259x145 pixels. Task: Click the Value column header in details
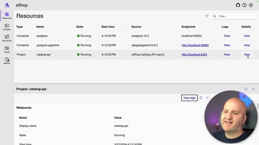pyautogui.click(x=118, y=118)
